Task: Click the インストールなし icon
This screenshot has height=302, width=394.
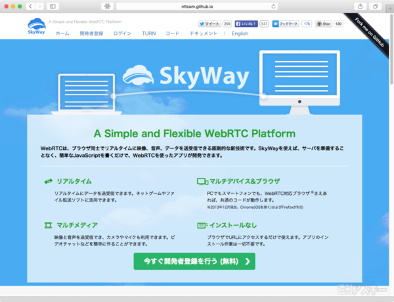Action: [x=202, y=225]
